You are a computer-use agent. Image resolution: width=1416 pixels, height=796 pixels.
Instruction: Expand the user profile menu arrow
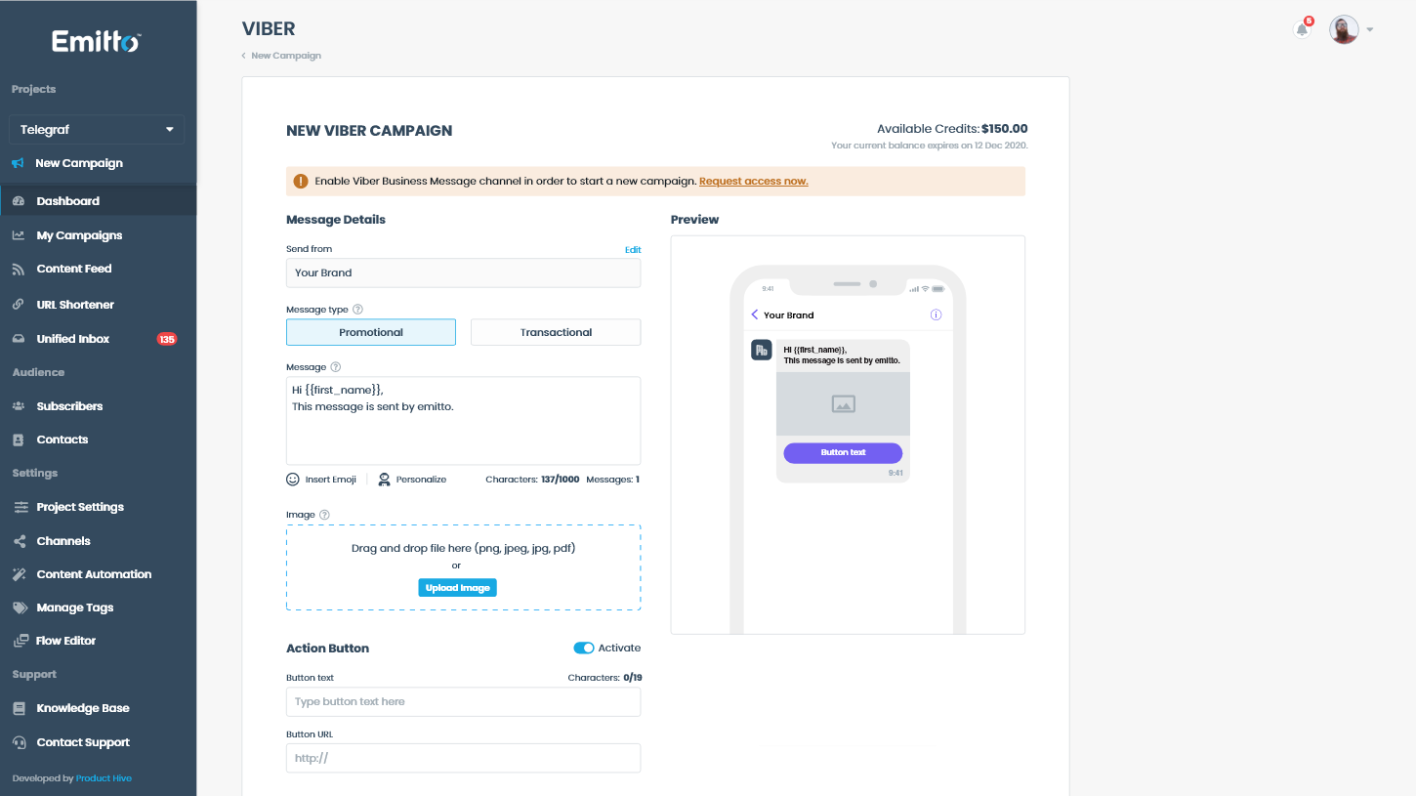(1370, 29)
